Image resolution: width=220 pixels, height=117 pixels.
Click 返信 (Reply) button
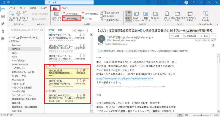pos(175,36)
